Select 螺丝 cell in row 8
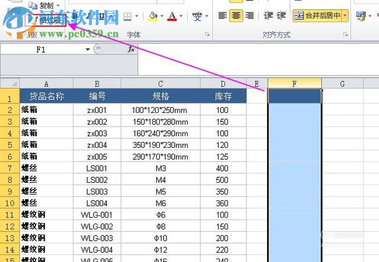The image size is (379, 262). pos(46,179)
